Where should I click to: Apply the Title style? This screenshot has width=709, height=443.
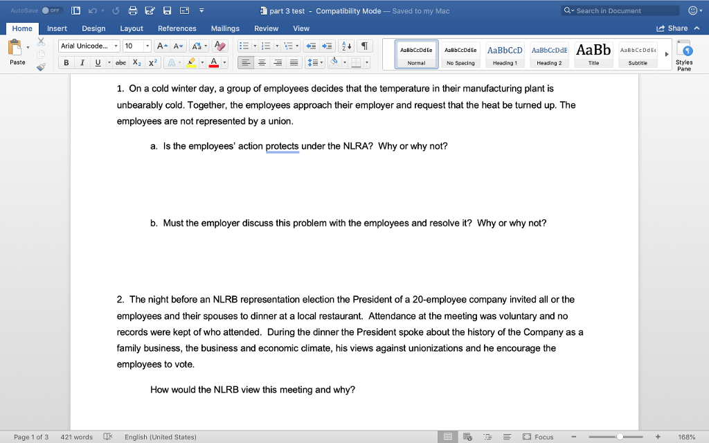(593, 54)
